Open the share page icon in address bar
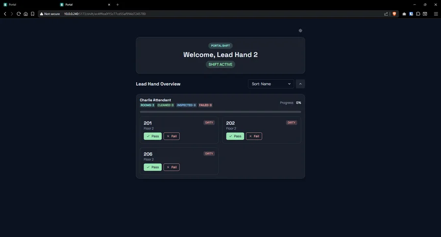The image size is (441, 237). pyautogui.click(x=386, y=14)
